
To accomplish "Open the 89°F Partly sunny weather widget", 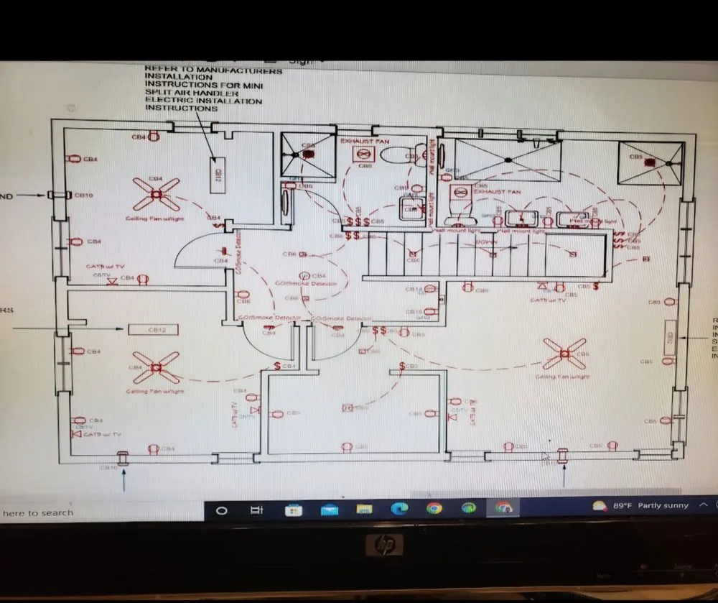I will tap(640, 506).
